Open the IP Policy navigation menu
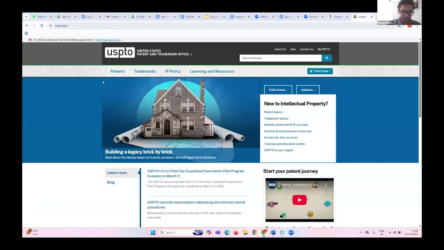This screenshot has height=250, width=444. tap(173, 72)
